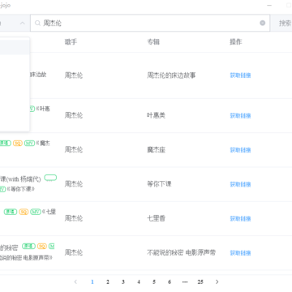Jump to page 3

tap(123, 282)
